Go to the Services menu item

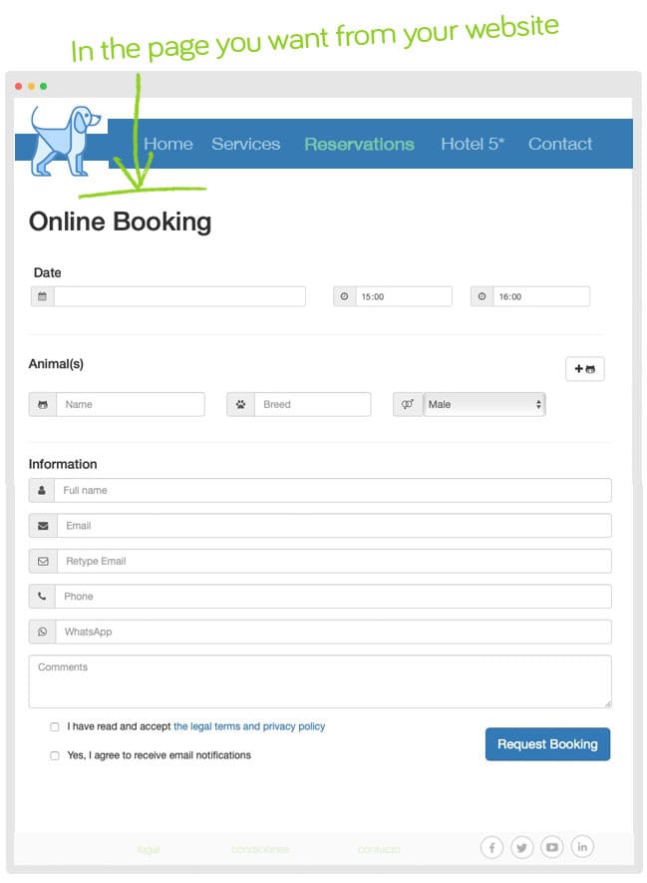(246, 144)
